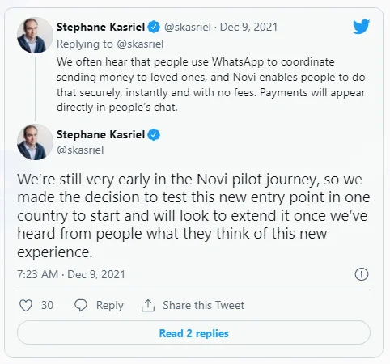Viewport: 390px width, 364px height.
Task: Open Stephane Kasriel's top profile photo
Action: click(35, 36)
